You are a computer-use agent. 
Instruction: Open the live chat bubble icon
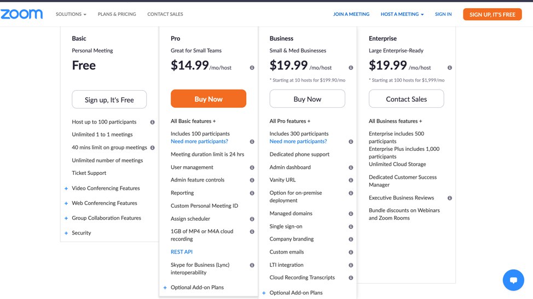tap(513, 280)
